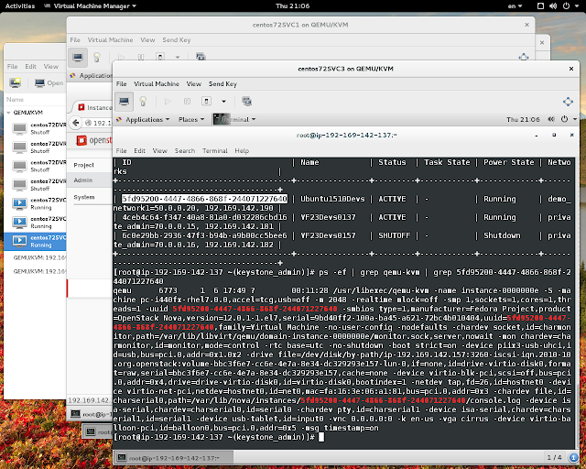Viewport: 586px width, 469px height.
Task: Click the Thu 21:06 clock in top bar
Action: 293,6
